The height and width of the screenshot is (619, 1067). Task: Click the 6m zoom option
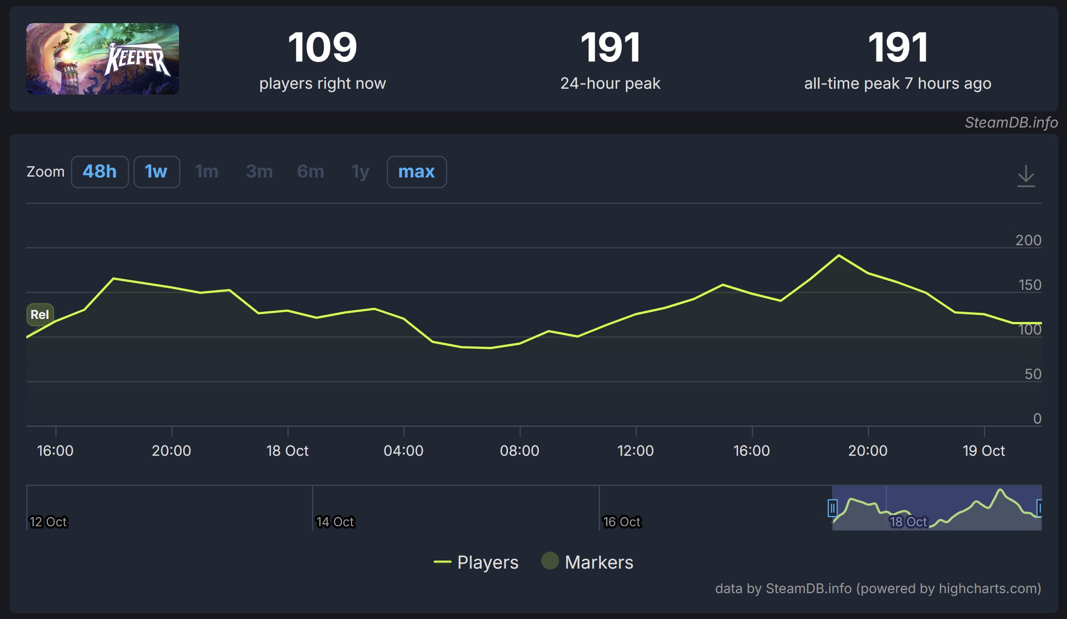(310, 172)
